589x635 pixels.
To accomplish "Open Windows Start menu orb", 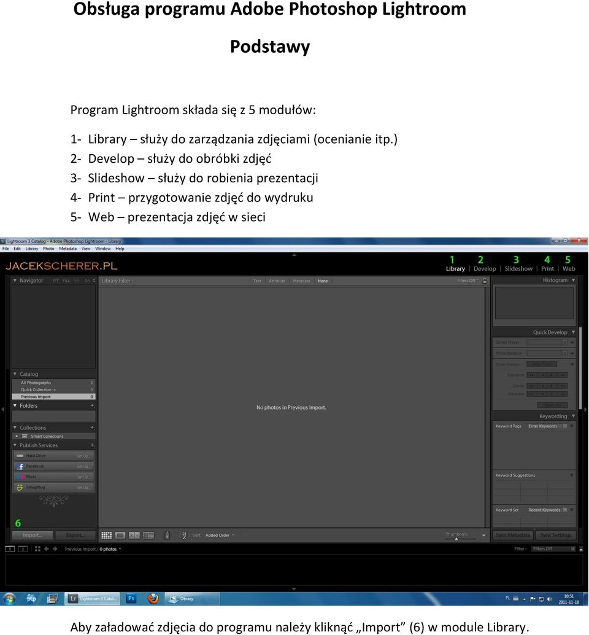I will tap(9, 599).
